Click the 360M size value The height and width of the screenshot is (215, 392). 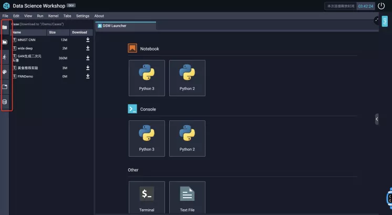tap(63, 58)
